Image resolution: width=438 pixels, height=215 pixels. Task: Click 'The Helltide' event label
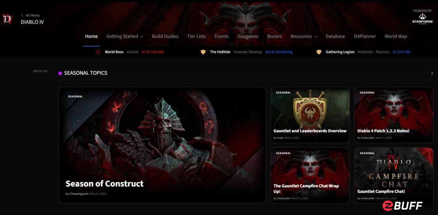220,52
